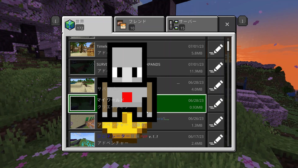Click the world list scrollbar handle
Screen dimensions: 298x168
[x=228, y=46]
